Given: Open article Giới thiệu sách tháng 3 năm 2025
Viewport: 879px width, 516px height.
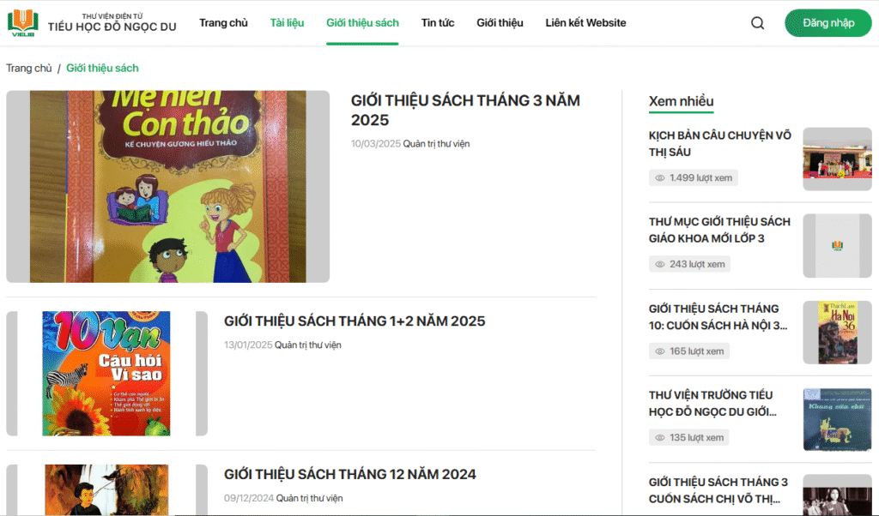Looking at the screenshot, I should click(x=465, y=111).
